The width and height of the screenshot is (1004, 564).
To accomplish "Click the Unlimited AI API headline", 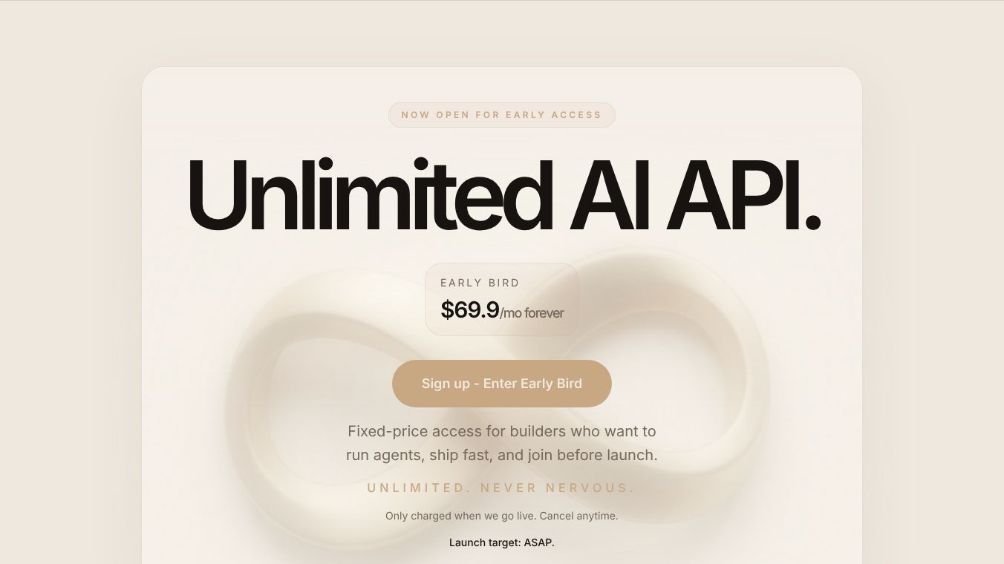I will (x=502, y=195).
